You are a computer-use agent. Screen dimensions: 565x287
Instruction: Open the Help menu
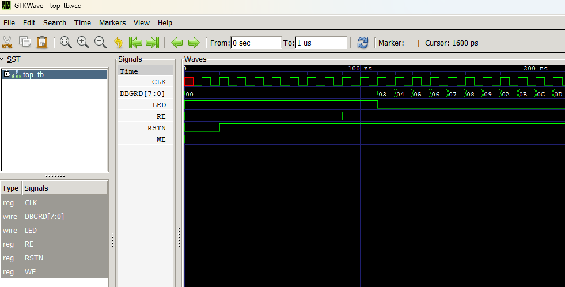click(x=165, y=22)
